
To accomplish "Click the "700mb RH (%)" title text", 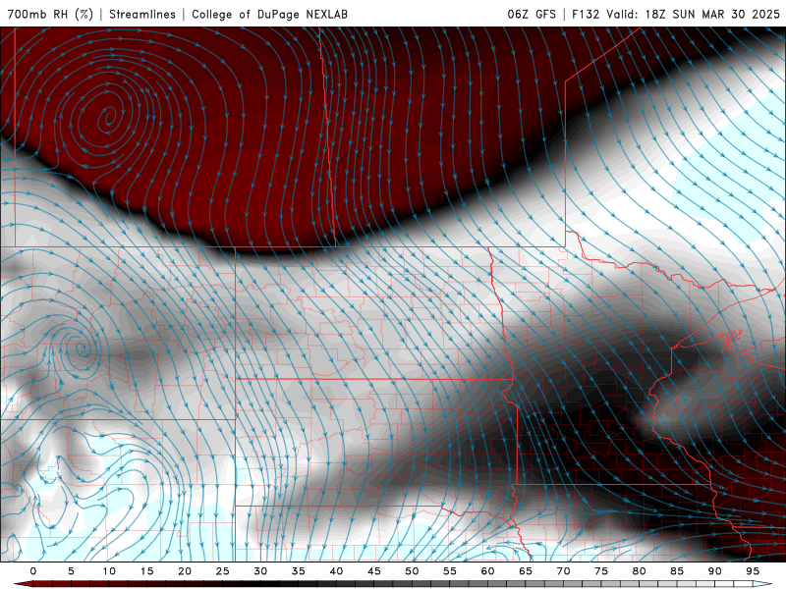I will [x=50, y=14].
